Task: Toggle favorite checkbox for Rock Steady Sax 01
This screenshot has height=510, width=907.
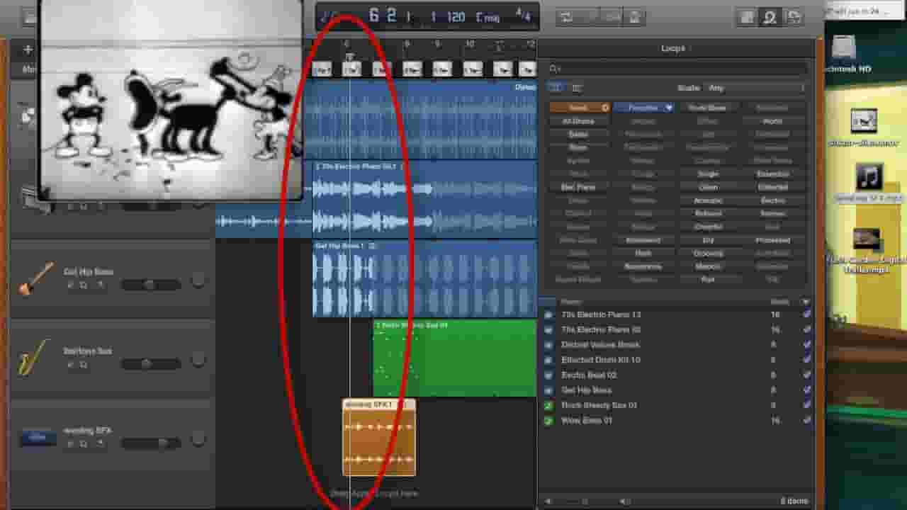Action: click(x=806, y=406)
